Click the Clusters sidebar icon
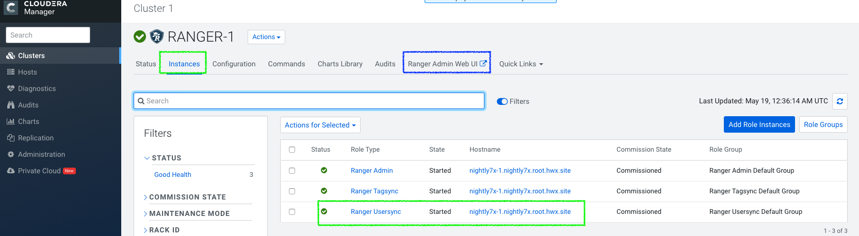 (10, 56)
